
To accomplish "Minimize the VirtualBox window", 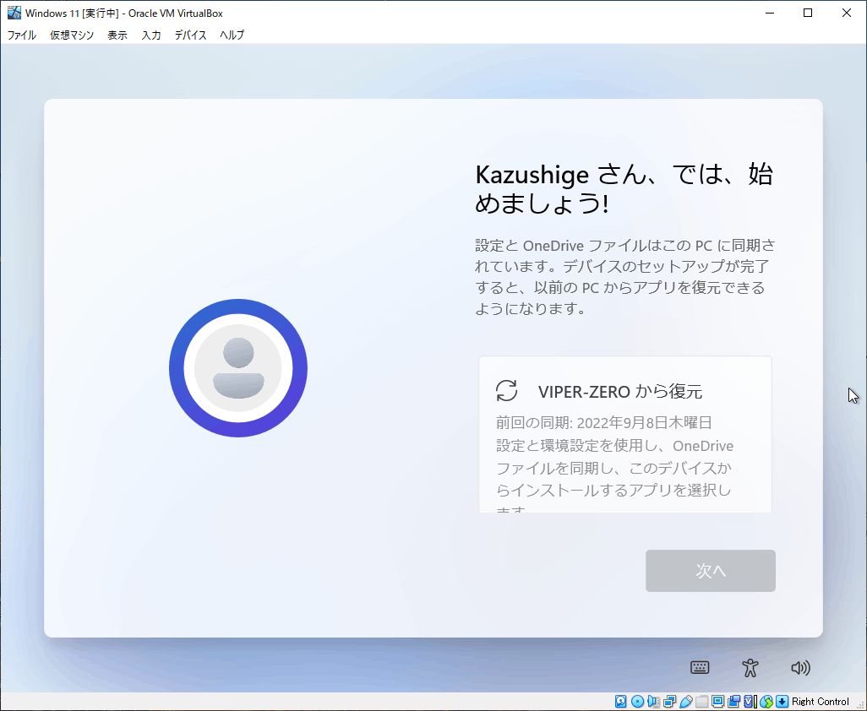I will pos(769,13).
